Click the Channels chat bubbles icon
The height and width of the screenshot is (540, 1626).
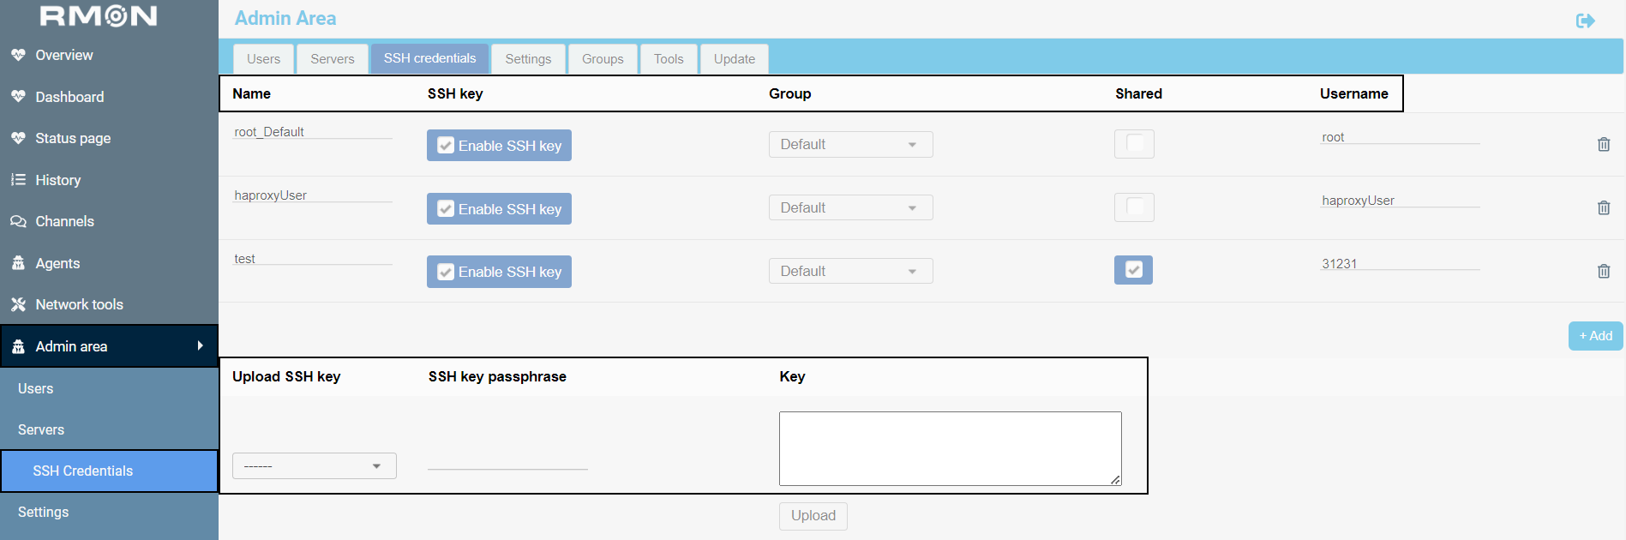[x=18, y=221]
